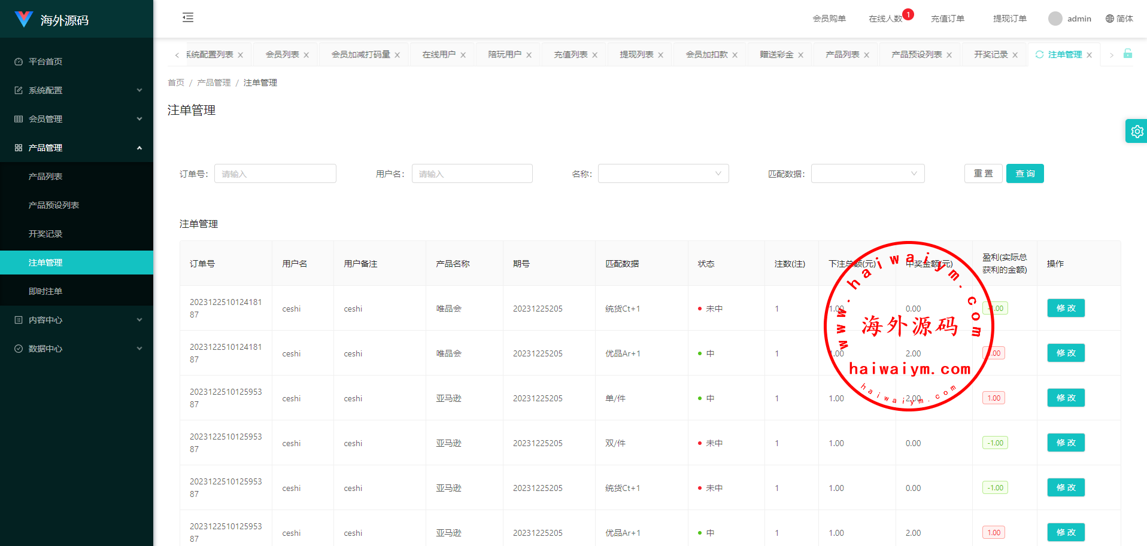Open the 名称 dropdown
Screen dimensions: 1147x546
[663, 173]
